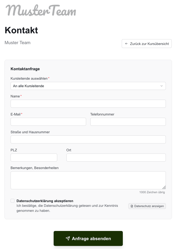Enable the Datenschutzerklärung akzeptieren checkbox
Image resolution: width=177 pixels, height=249 pixels.
[x=13, y=200]
